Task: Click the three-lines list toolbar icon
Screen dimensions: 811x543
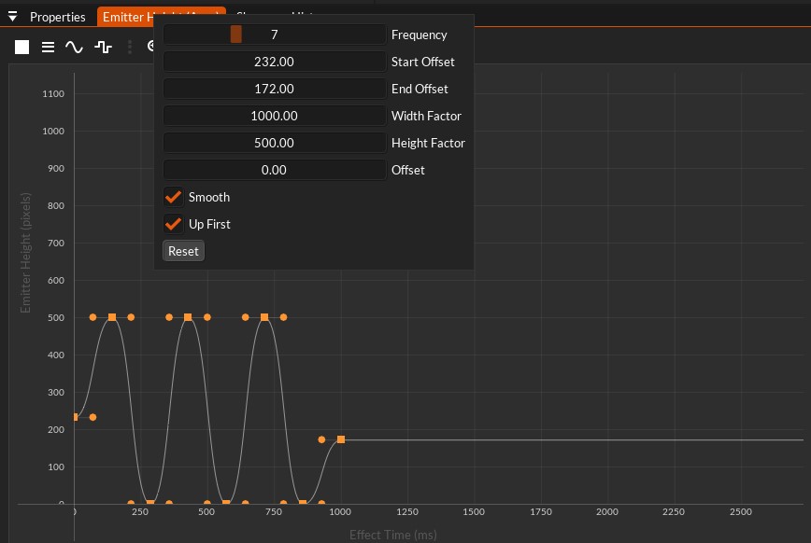Action: coord(48,47)
